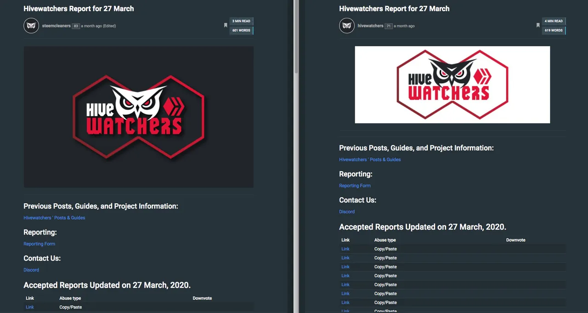Click the hivewatchers owl avatar in right window
Viewport: 588px width, 313px height.
click(x=347, y=26)
